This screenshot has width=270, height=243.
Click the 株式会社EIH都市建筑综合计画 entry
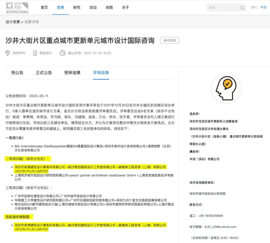click(94, 206)
